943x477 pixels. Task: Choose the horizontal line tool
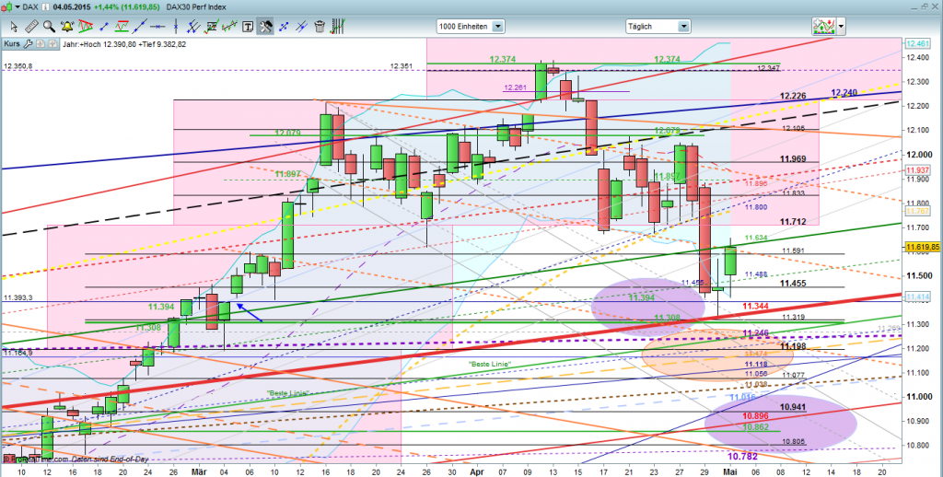pyautogui.click(x=157, y=27)
